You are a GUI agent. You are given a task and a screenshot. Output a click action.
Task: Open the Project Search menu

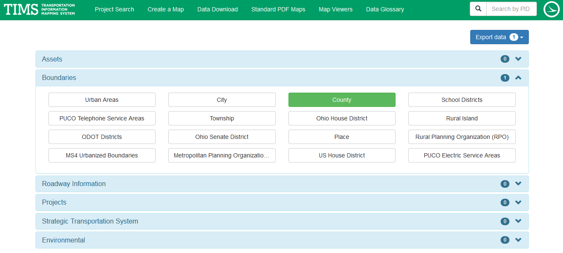pyautogui.click(x=114, y=9)
